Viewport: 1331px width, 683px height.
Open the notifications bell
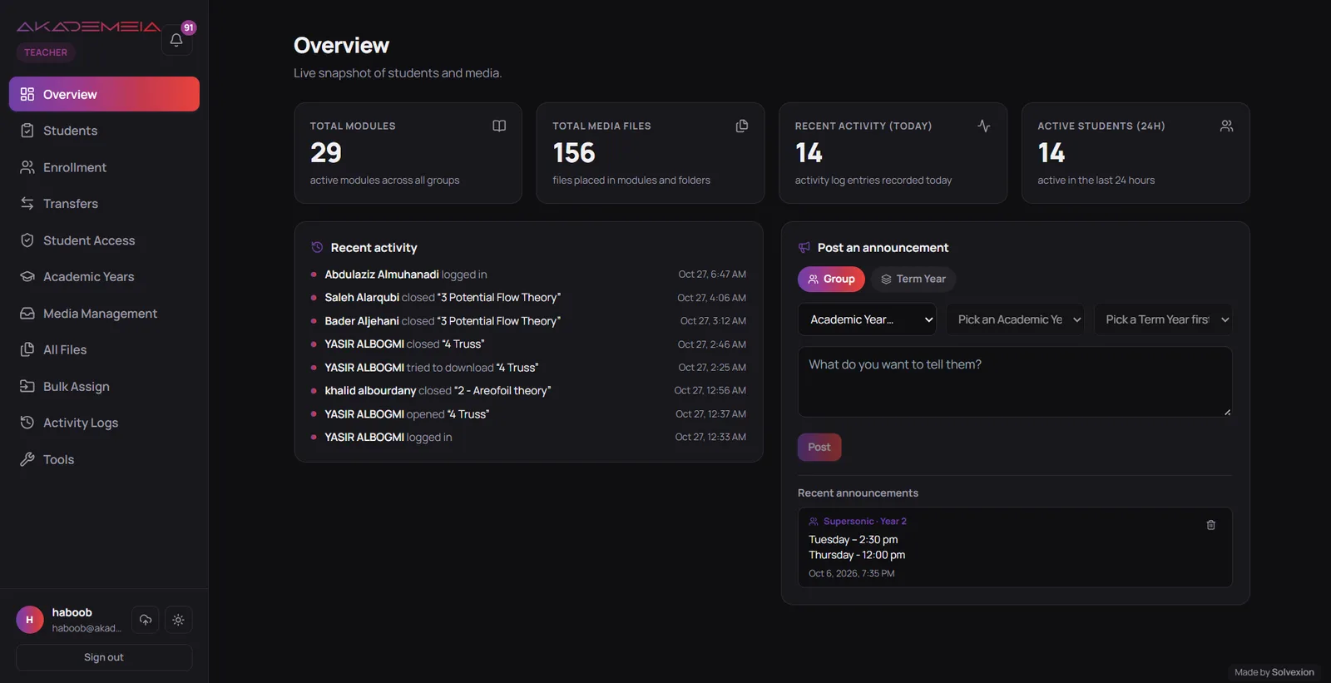point(176,40)
